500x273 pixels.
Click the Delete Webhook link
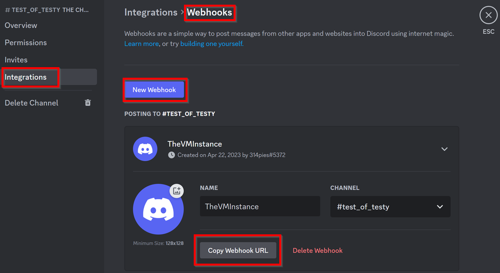tap(318, 250)
